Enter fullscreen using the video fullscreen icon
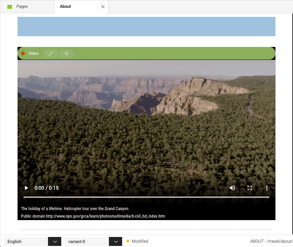The image size is (293, 247). coord(249,187)
